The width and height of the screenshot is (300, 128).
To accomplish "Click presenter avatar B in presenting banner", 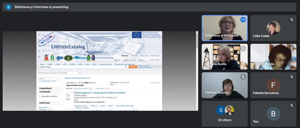I will [x=8, y=7].
